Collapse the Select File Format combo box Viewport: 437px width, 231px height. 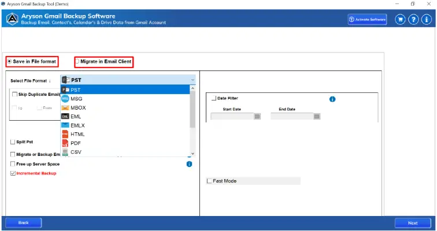(128, 80)
